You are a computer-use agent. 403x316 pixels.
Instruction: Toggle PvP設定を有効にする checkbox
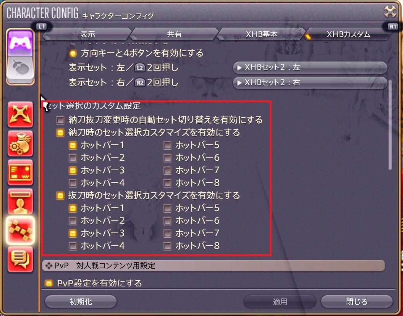coord(48,283)
